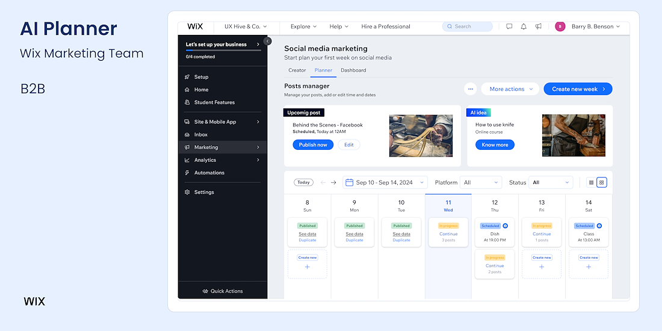Go to next week with right arrow
Image resolution: width=662 pixels, height=331 pixels.
(333, 182)
